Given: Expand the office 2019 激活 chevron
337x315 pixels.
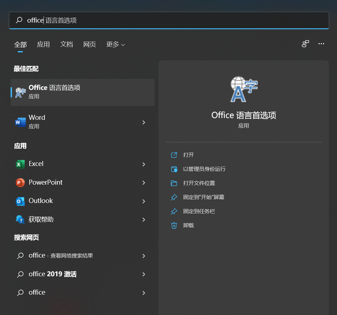Looking at the screenshot, I should 144,274.
